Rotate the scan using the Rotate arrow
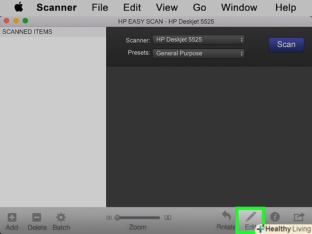Screen dimensions: 312x234 (226, 216)
